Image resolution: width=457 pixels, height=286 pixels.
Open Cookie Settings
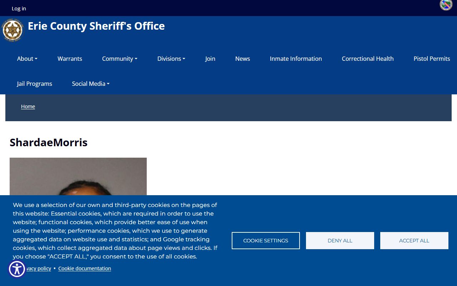266,241
